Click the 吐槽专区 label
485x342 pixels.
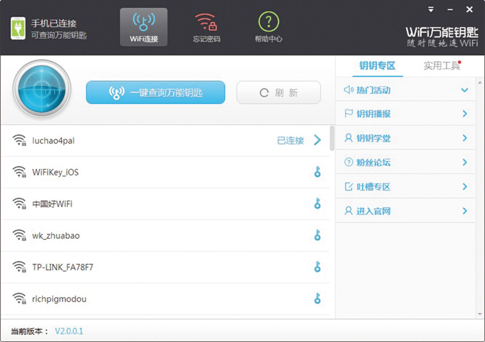pyautogui.click(x=373, y=187)
